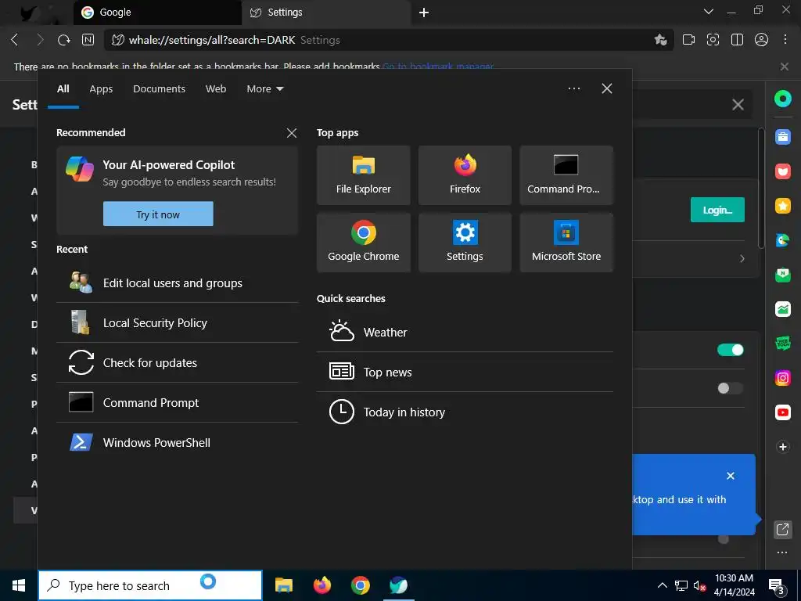This screenshot has width=801, height=601.
Task: Open Command Prompt from Recent list
Action: (178, 403)
